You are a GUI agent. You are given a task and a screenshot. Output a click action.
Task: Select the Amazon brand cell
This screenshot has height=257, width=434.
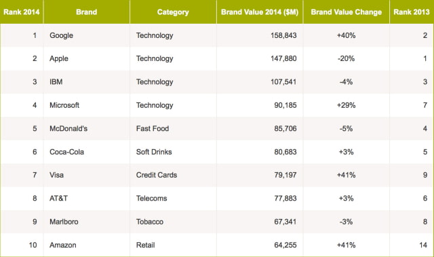[x=87, y=245]
